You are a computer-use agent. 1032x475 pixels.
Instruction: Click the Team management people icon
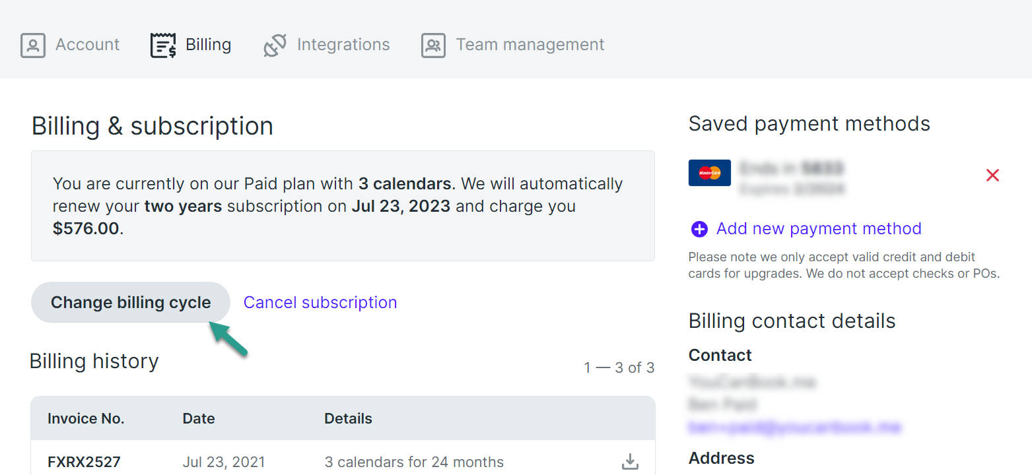pyautogui.click(x=433, y=46)
